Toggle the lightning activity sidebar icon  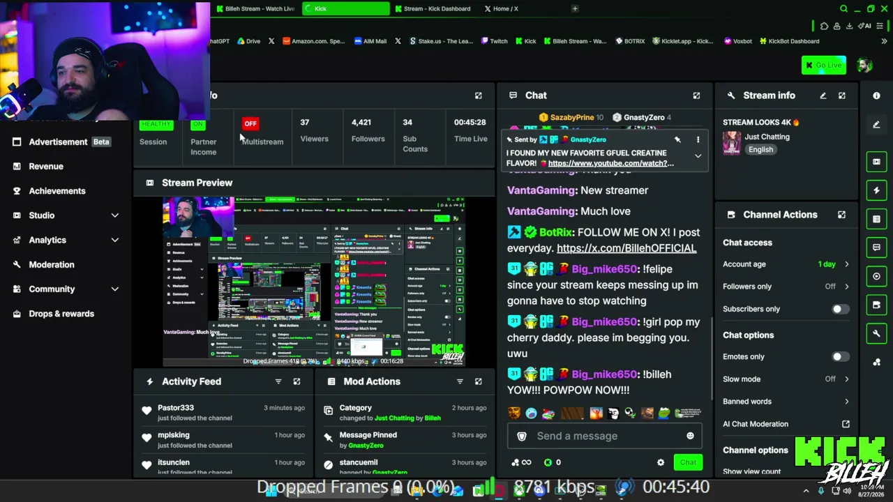click(x=876, y=190)
